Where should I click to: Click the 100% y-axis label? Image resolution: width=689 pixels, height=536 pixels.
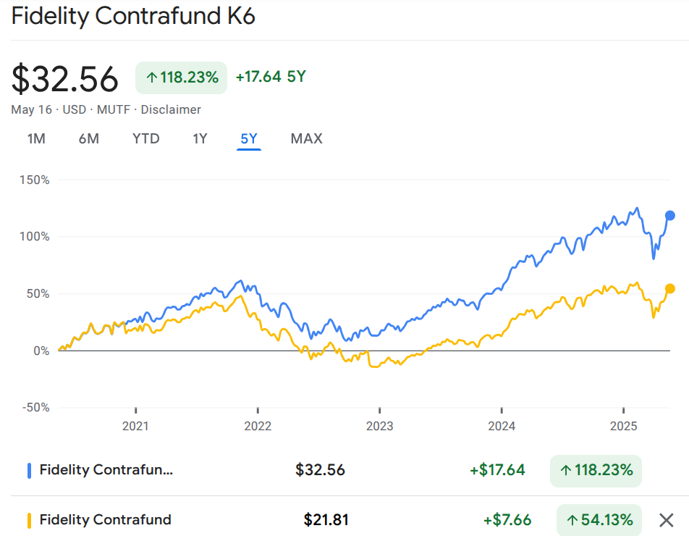34,237
